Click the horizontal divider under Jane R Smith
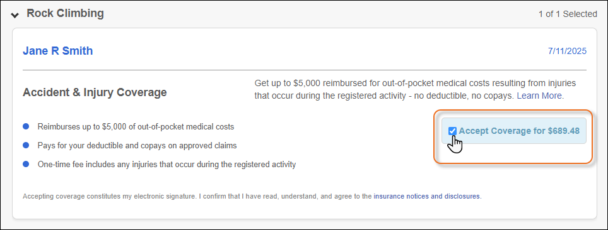The height and width of the screenshot is (230, 608). (x=305, y=70)
